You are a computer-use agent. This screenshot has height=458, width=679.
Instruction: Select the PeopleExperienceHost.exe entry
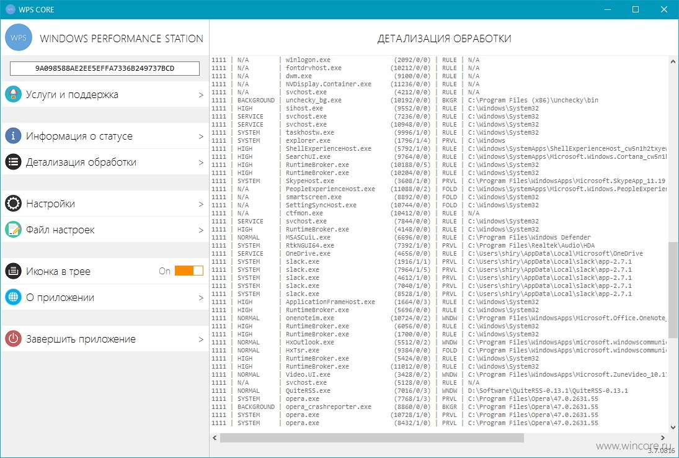(x=439, y=189)
